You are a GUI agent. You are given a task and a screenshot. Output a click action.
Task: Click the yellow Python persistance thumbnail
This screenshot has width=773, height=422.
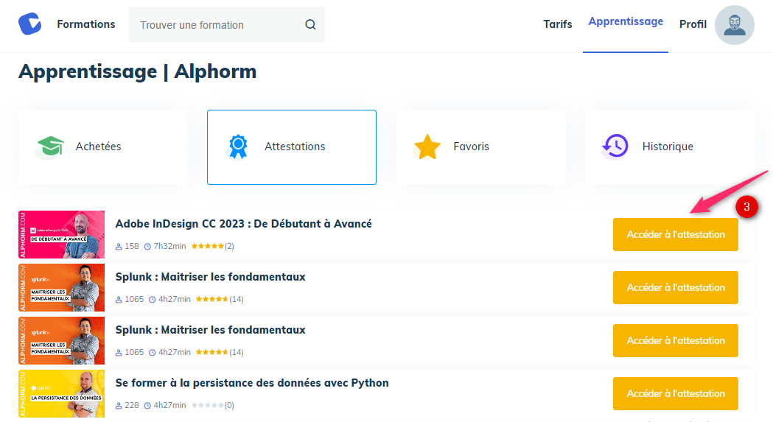pos(62,393)
